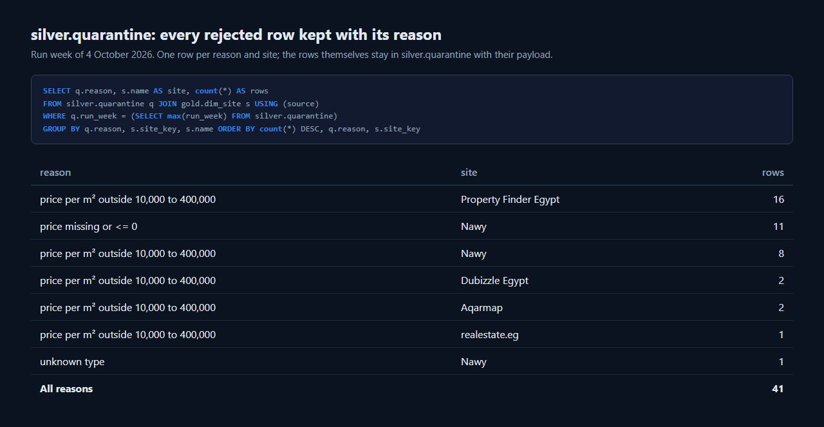Click the Nawy cell in unknown type row
This screenshot has height=427, width=824.
[474, 362]
